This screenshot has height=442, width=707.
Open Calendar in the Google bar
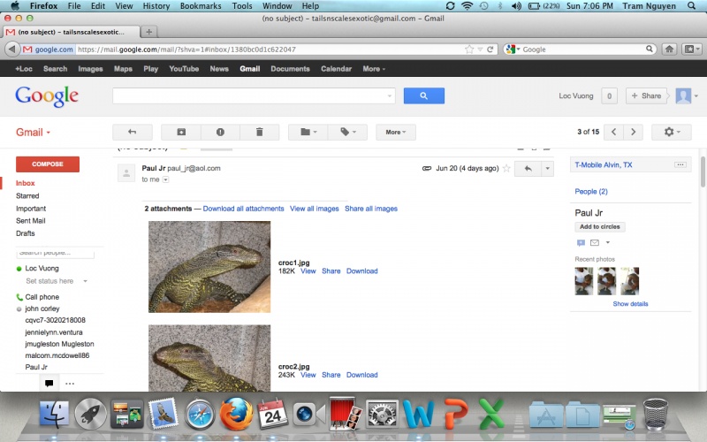336,69
